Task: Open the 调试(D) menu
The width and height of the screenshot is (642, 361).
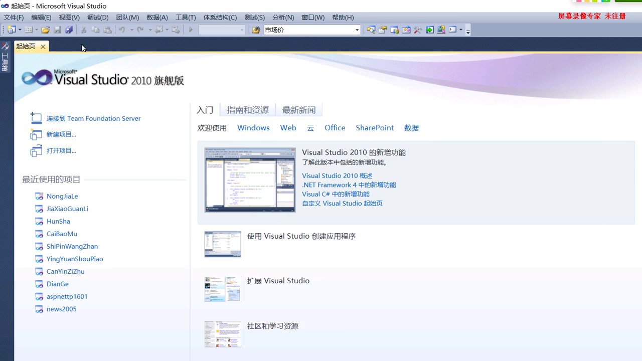Action: click(98, 17)
